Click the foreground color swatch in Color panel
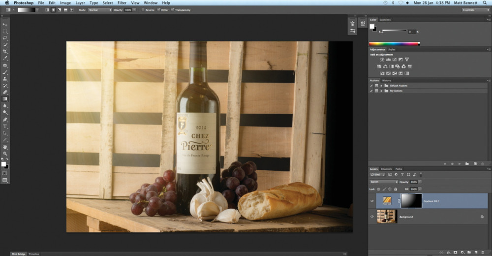 [x=372, y=27]
